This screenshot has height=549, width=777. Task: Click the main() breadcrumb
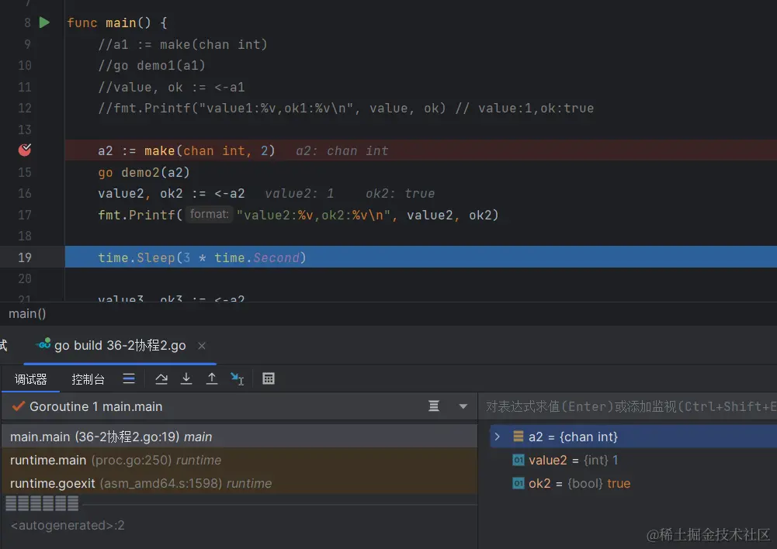27,313
